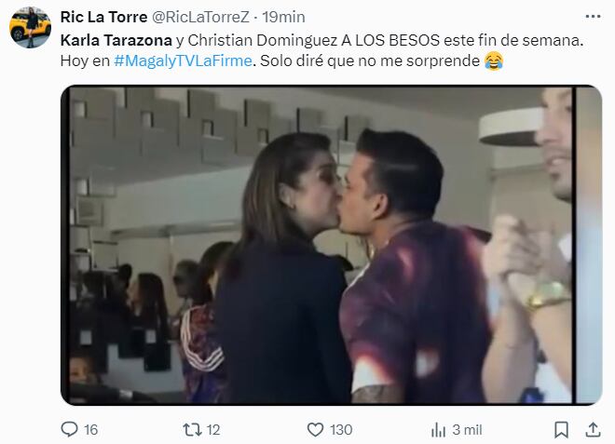Click the share upload arrow icon
615x444 pixels.
click(593, 429)
